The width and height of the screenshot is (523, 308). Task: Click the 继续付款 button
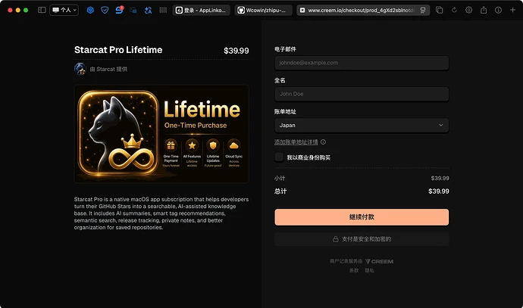click(362, 217)
